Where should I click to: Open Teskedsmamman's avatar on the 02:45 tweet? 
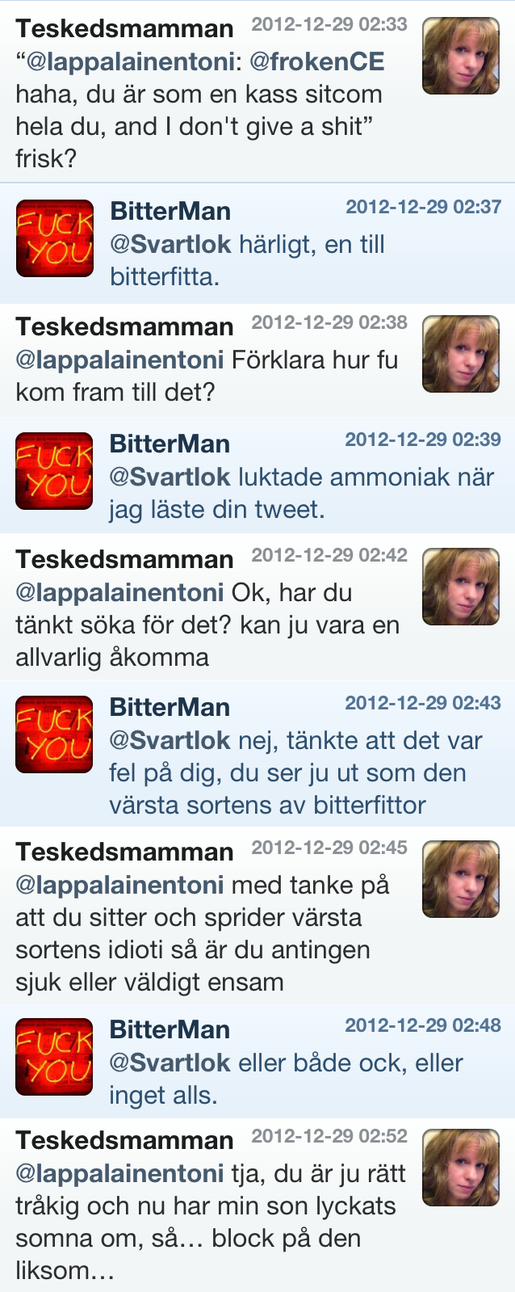coord(460,879)
